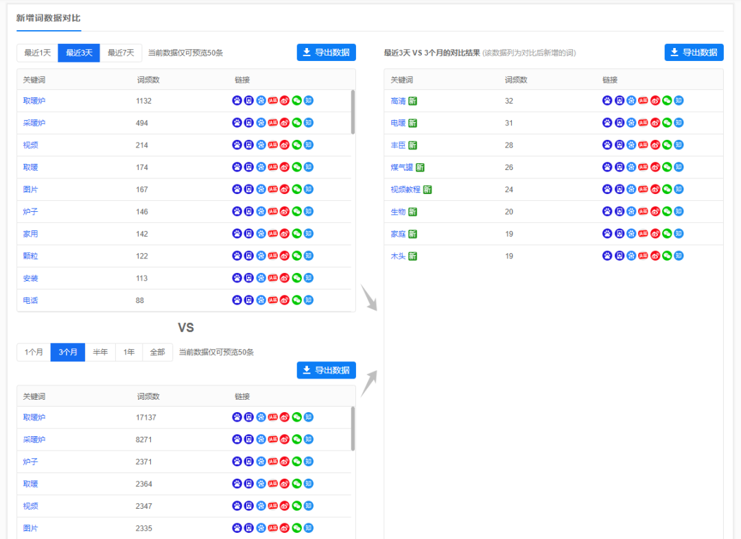Export data for the 3个月 table
The image size is (741, 539).
tap(326, 370)
